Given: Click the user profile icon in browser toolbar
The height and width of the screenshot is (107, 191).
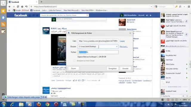Looking at the screenshot, I should click(x=180, y=7).
